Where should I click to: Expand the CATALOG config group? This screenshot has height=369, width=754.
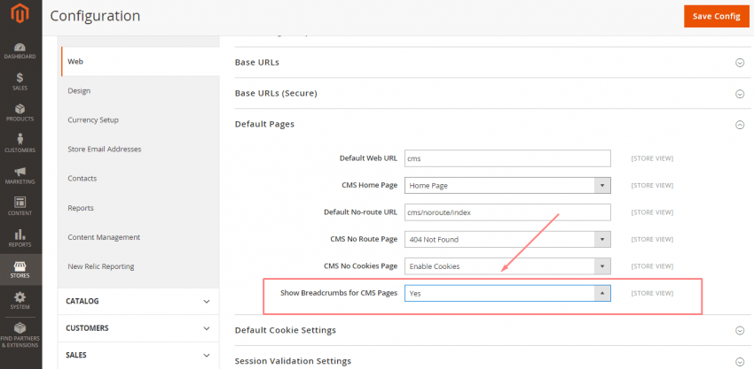(138, 302)
